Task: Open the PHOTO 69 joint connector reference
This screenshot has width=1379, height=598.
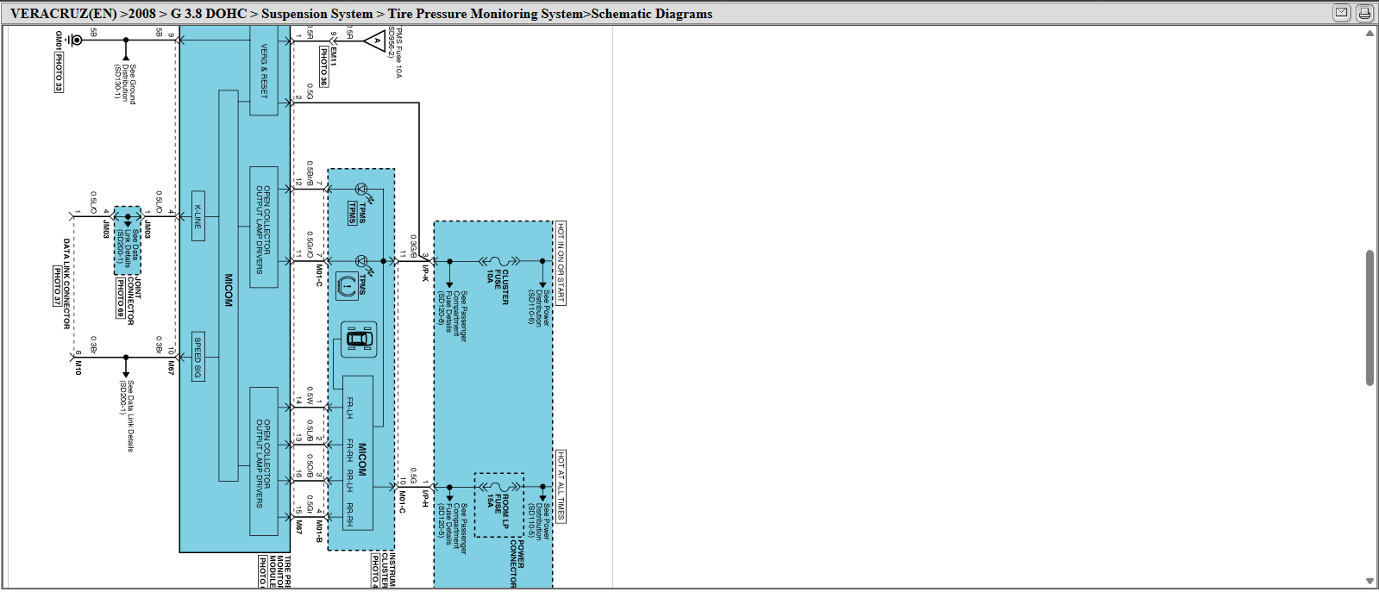Action: pyautogui.click(x=121, y=298)
